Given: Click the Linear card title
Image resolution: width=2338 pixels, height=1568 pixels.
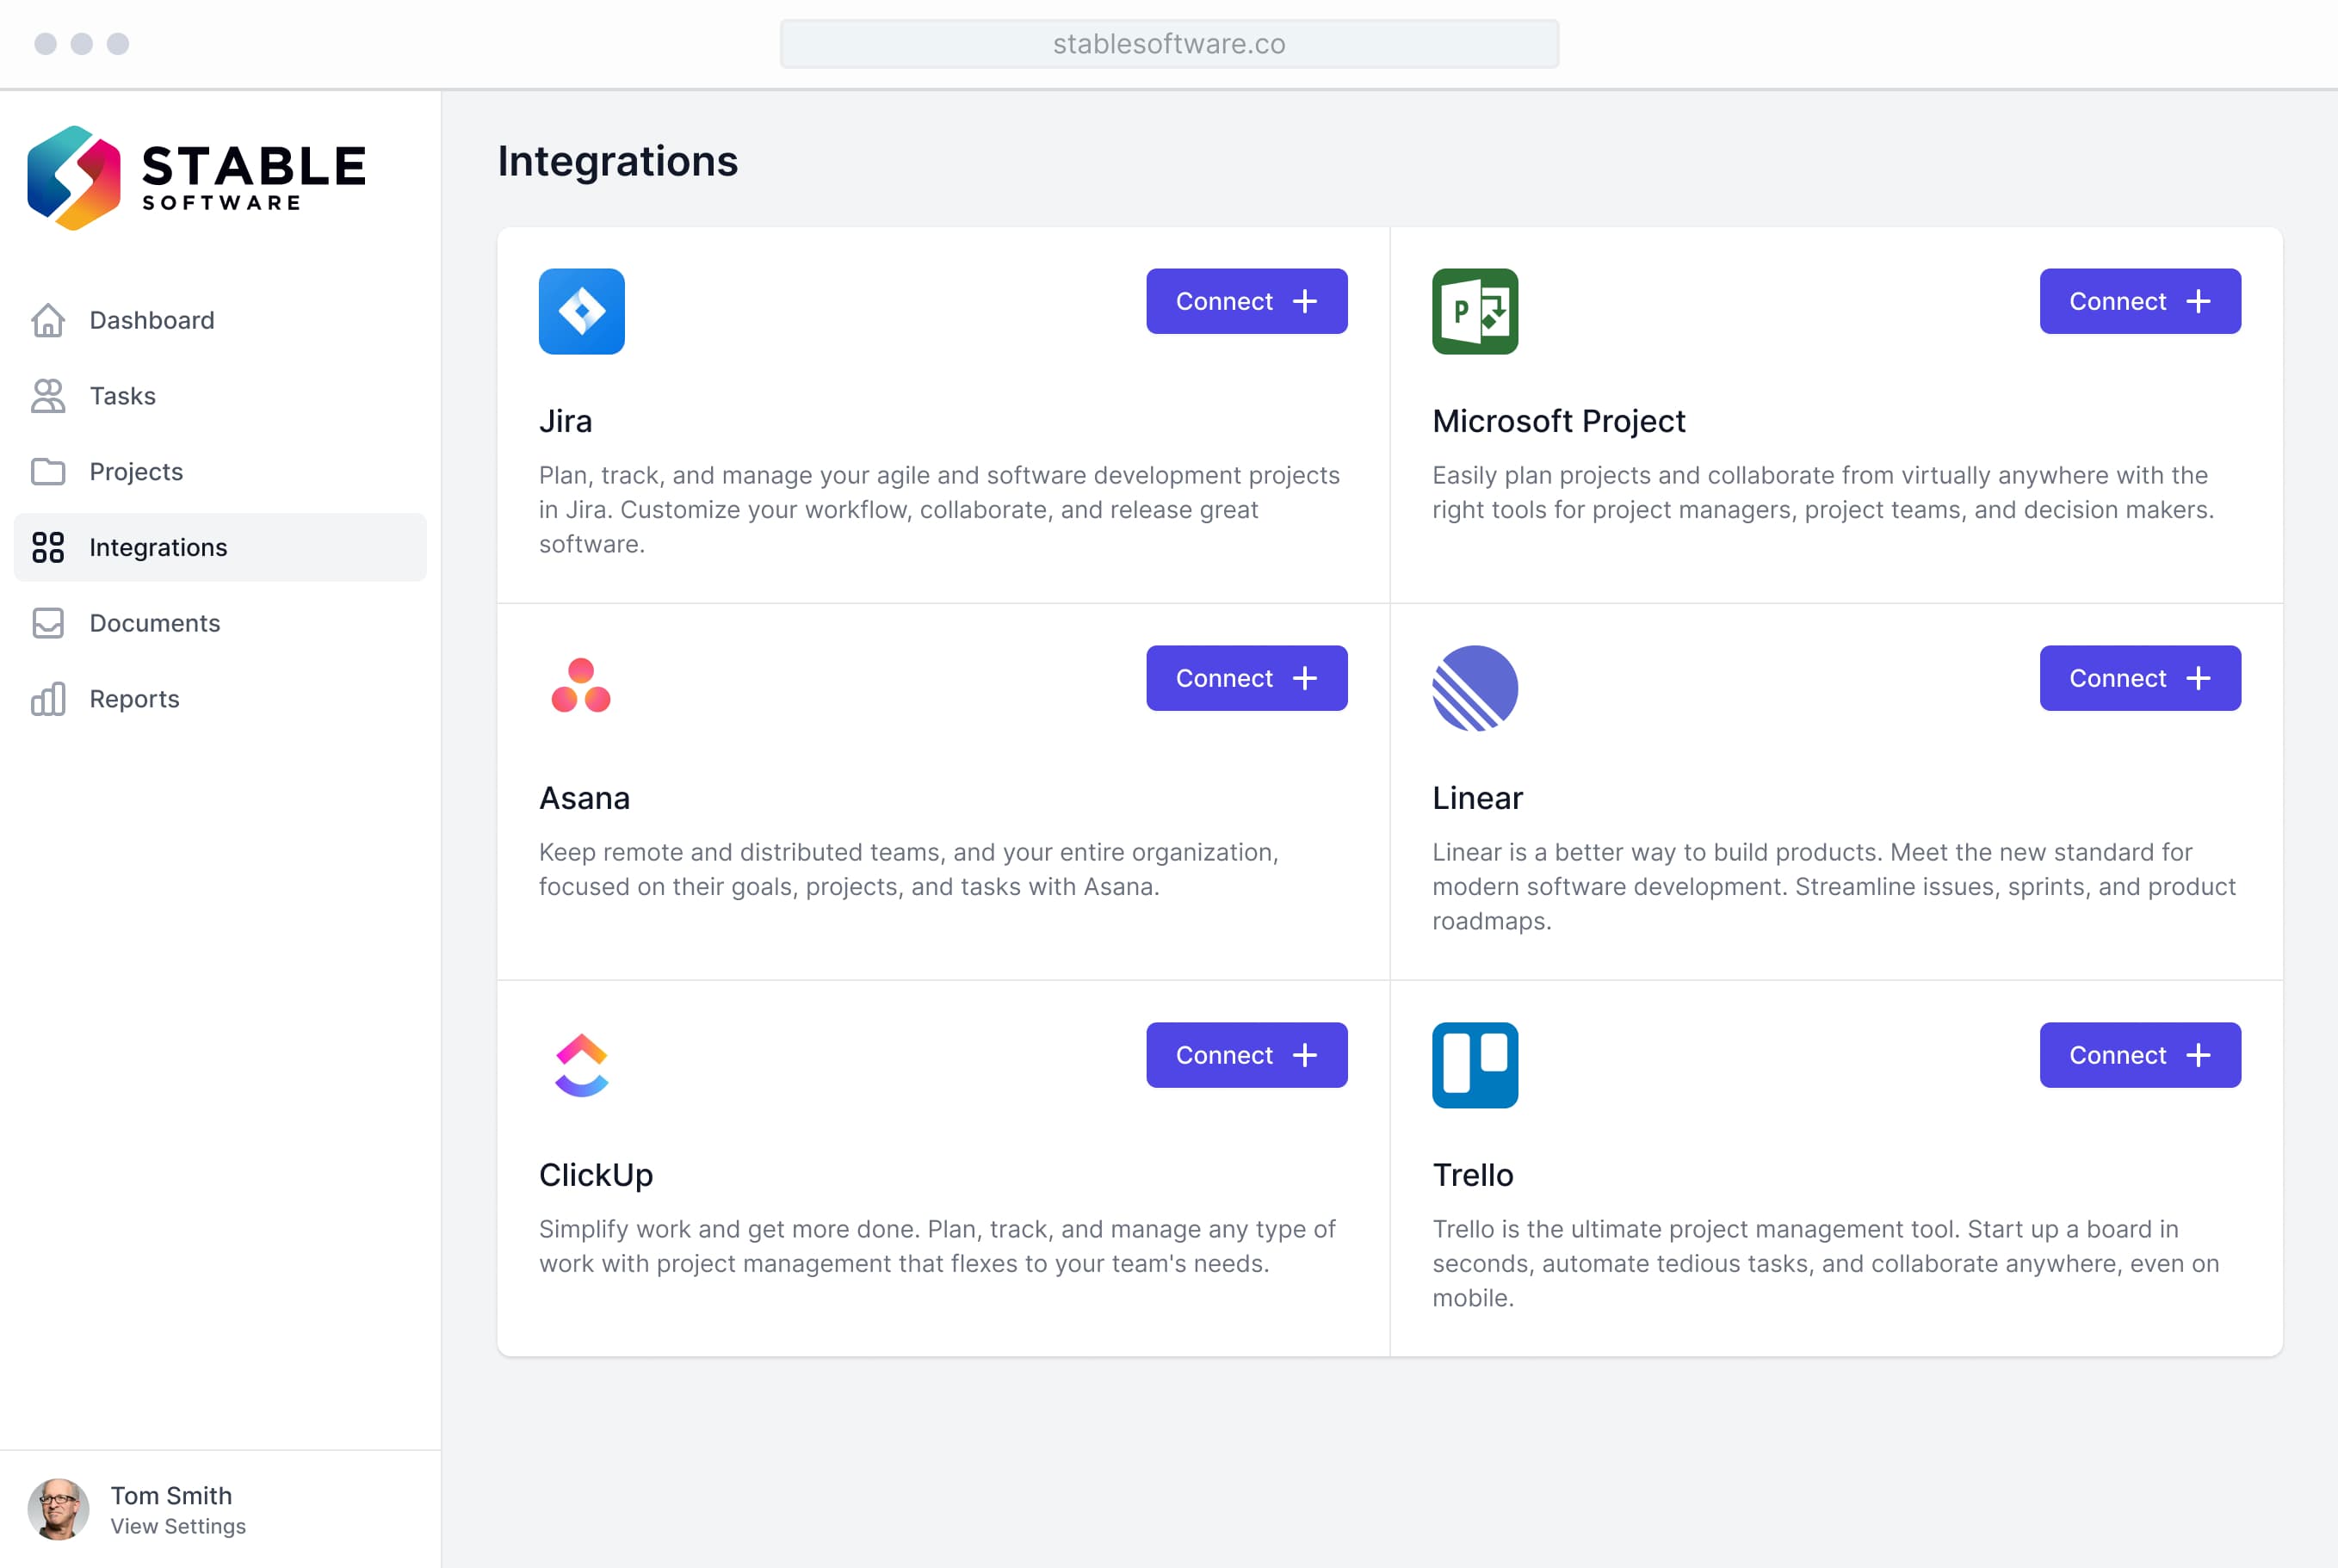Looking at the screenshot, I should (1477, 798).
